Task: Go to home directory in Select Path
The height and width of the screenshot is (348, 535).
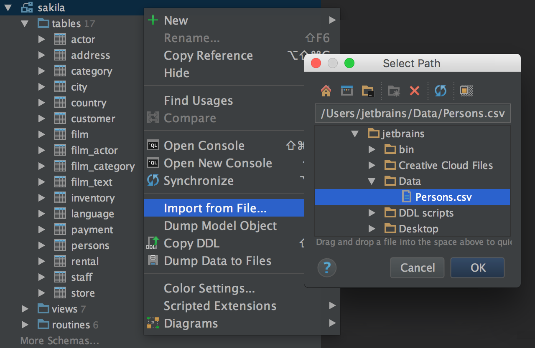Action: [x=326, y=91]
